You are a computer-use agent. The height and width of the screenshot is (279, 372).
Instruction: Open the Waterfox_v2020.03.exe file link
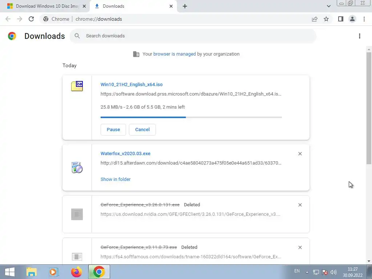click(x=125, y=154)
